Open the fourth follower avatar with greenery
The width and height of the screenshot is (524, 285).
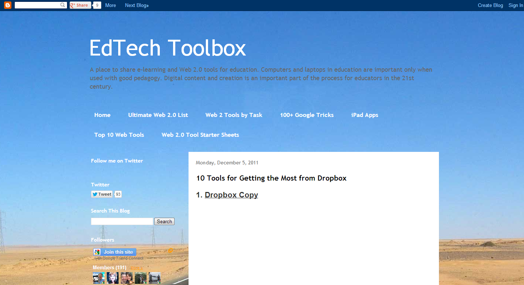(141, 278)
